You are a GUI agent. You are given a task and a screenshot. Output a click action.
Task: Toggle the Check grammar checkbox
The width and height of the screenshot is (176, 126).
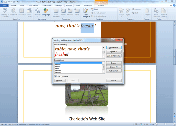click(x=56, y=76)
